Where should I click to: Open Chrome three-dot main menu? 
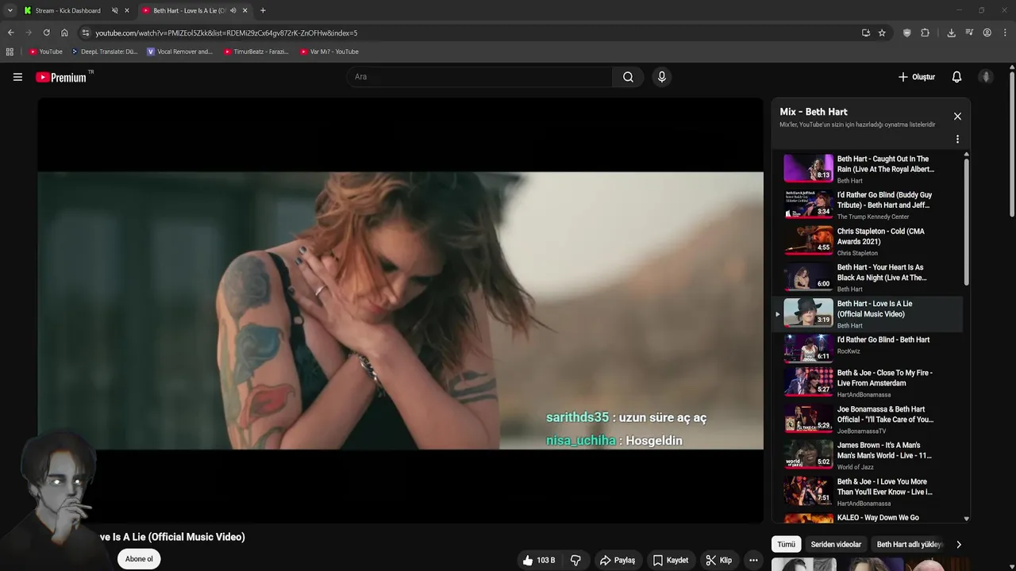point(1006,33)
